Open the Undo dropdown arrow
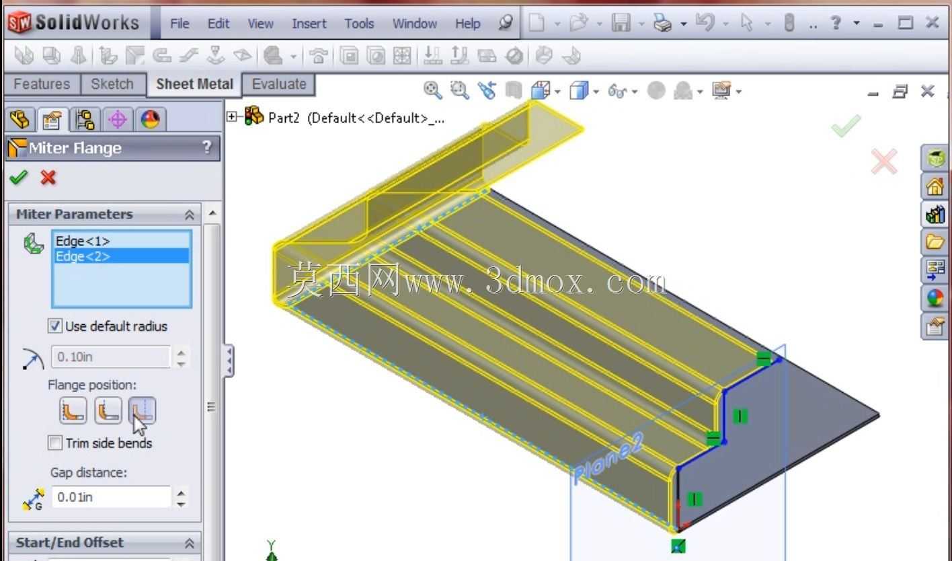Viewport: 952px width, 561px height. [x=725, y=24]
